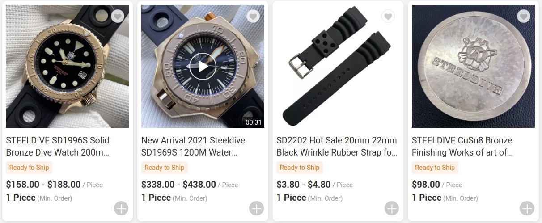Screen dimensions: 542x223
Task: Toggle heart on SD1969S watch listing
Action: tap(253, 17)
